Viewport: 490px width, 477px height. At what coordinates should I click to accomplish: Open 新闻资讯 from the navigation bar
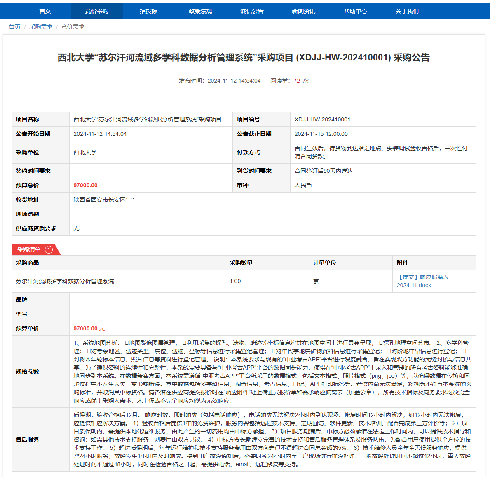[x=304, y=11]
